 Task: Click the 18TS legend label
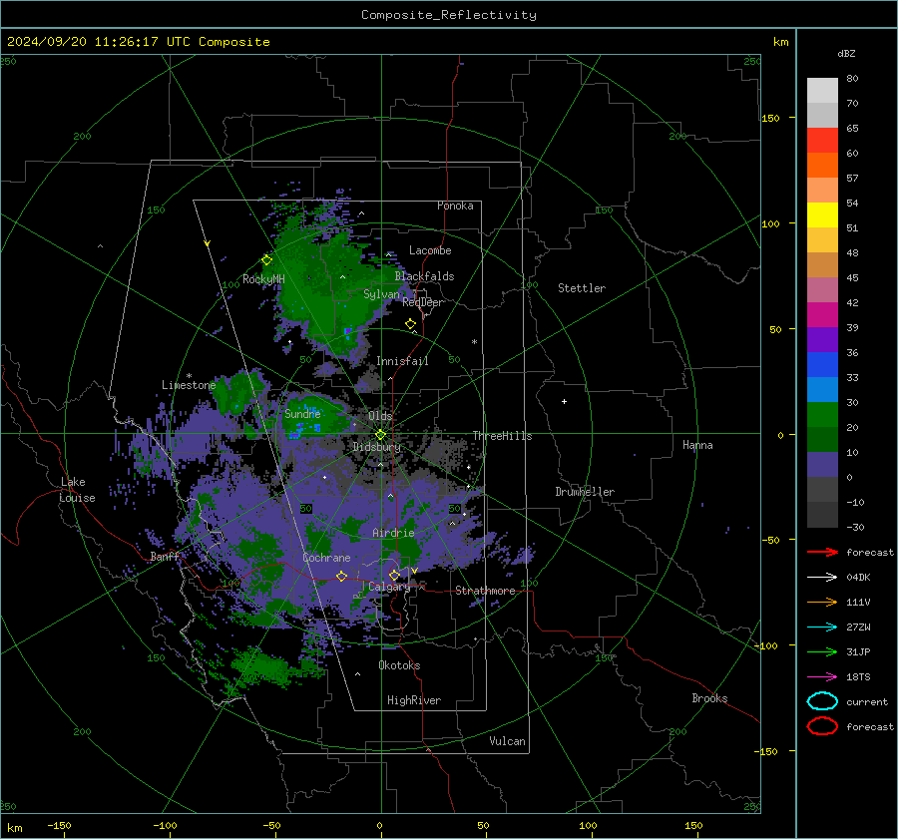[858, 677]
